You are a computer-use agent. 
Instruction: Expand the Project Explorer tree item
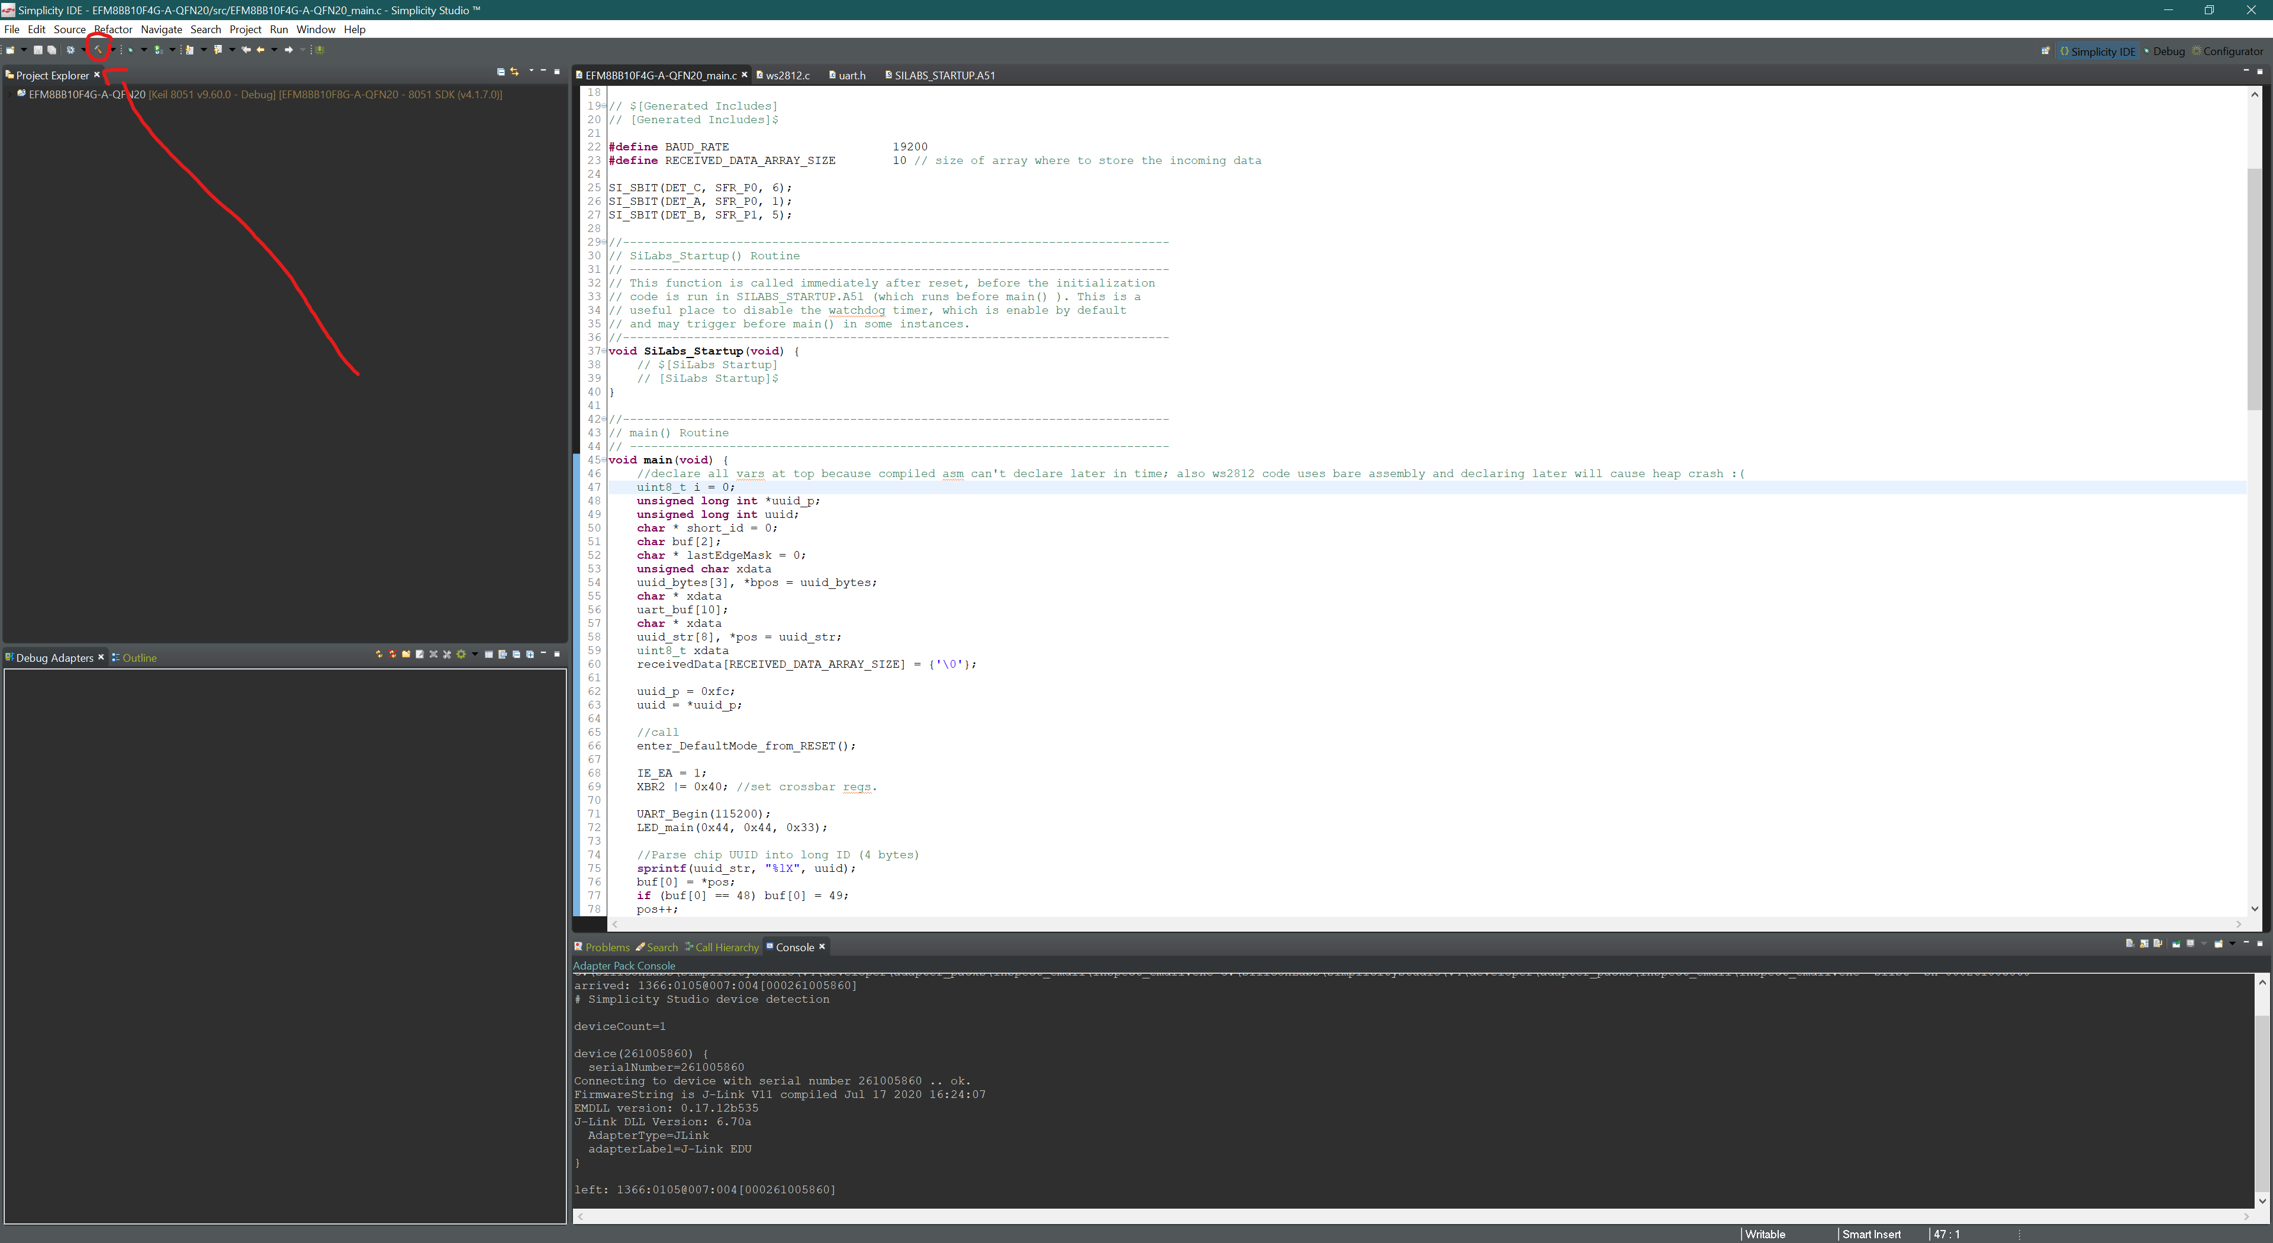click(9, 95)
